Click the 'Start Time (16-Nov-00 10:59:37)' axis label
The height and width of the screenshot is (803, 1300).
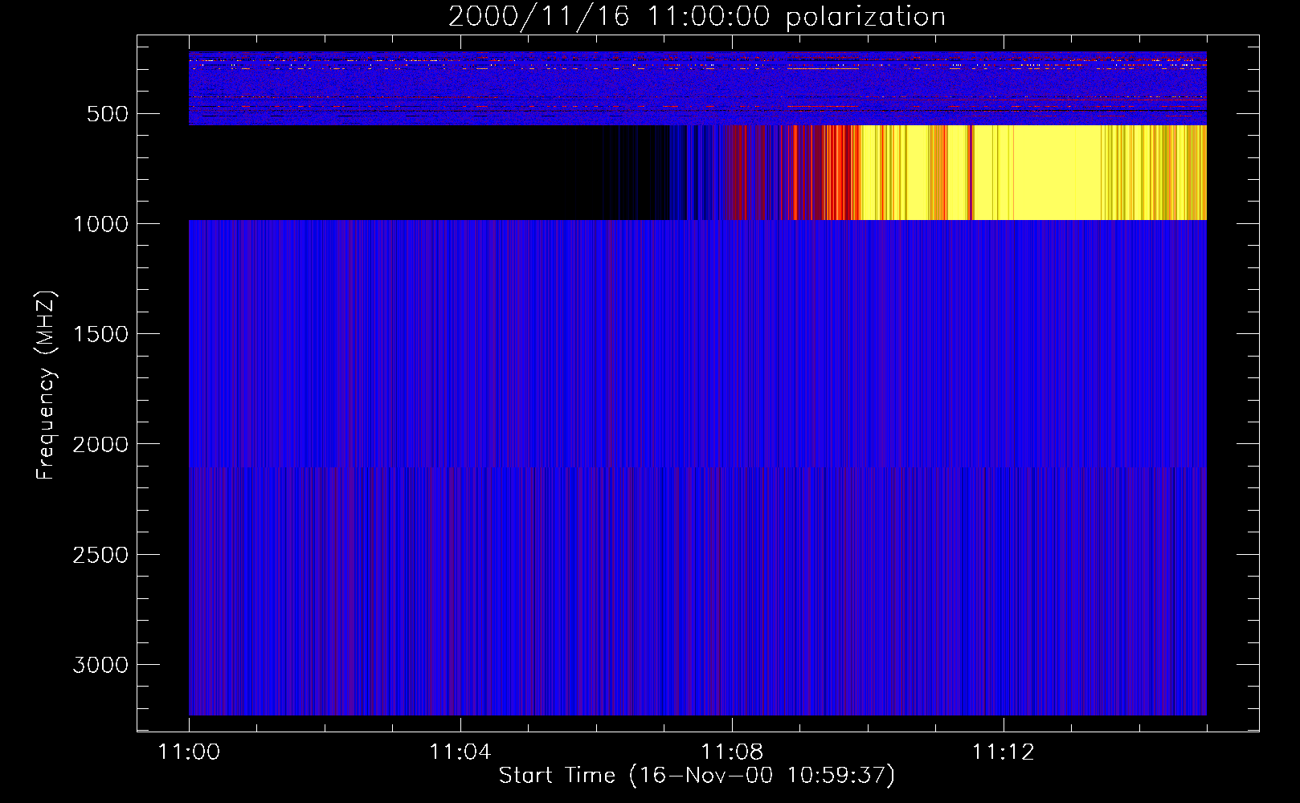697,776
